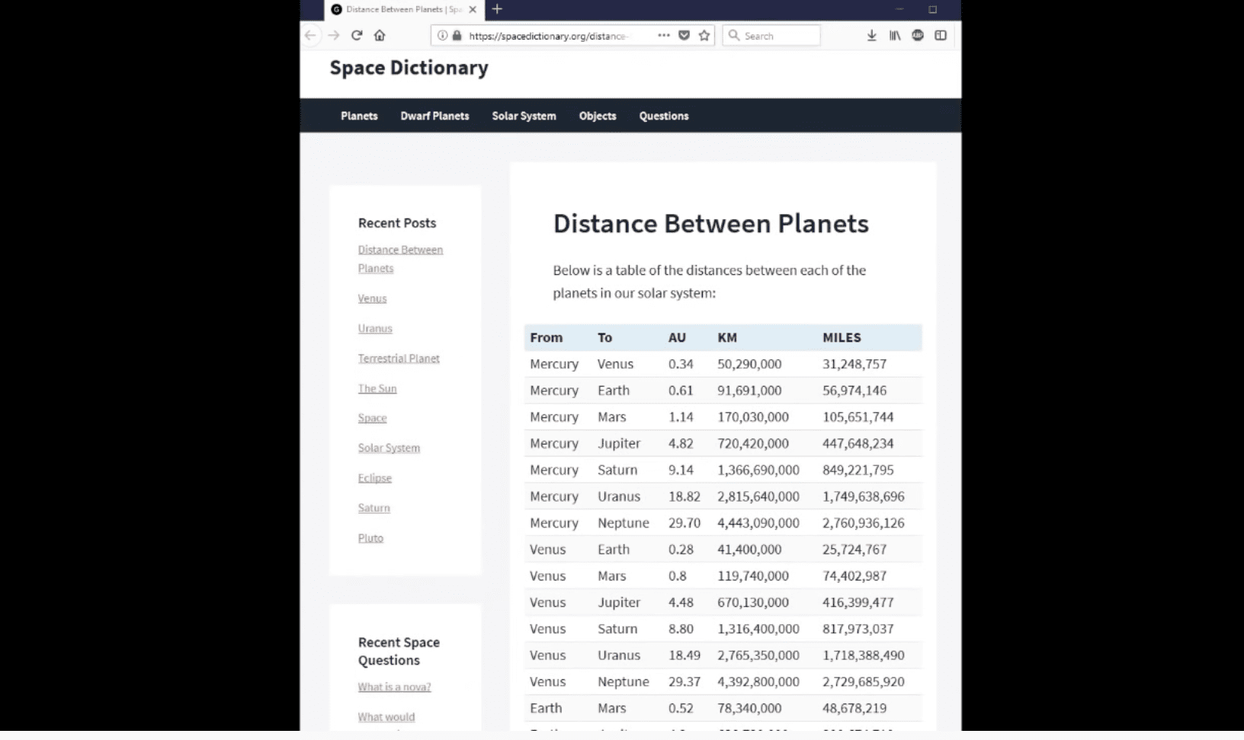Toggle the sidebar view icon
The height and width of the screenshot is (740, 1244).
click(941, 35)
